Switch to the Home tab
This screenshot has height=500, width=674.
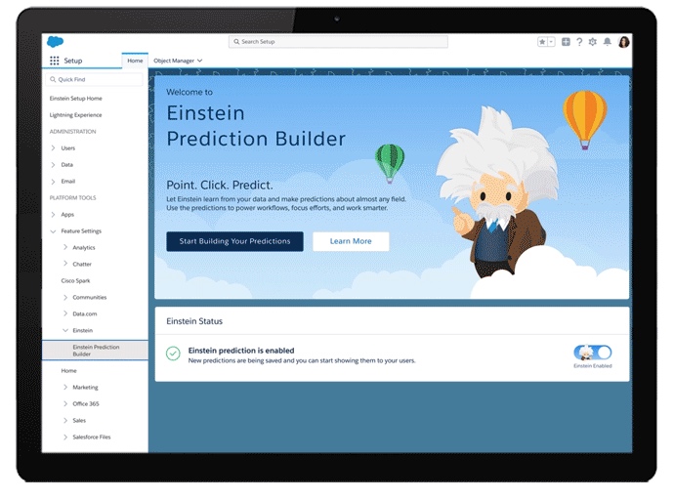(x=135, y=61)
